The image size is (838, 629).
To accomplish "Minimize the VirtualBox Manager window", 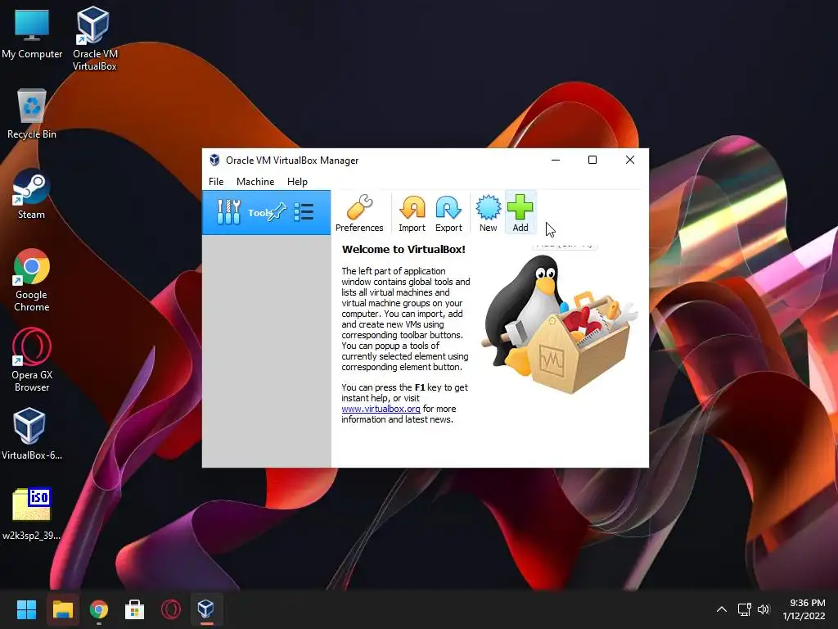I will 556,160.
